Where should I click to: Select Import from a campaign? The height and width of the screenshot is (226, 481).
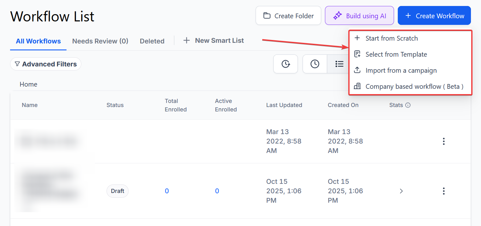pos(401,71)
